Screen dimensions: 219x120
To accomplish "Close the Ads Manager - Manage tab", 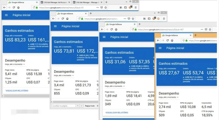I will (102, 2).
